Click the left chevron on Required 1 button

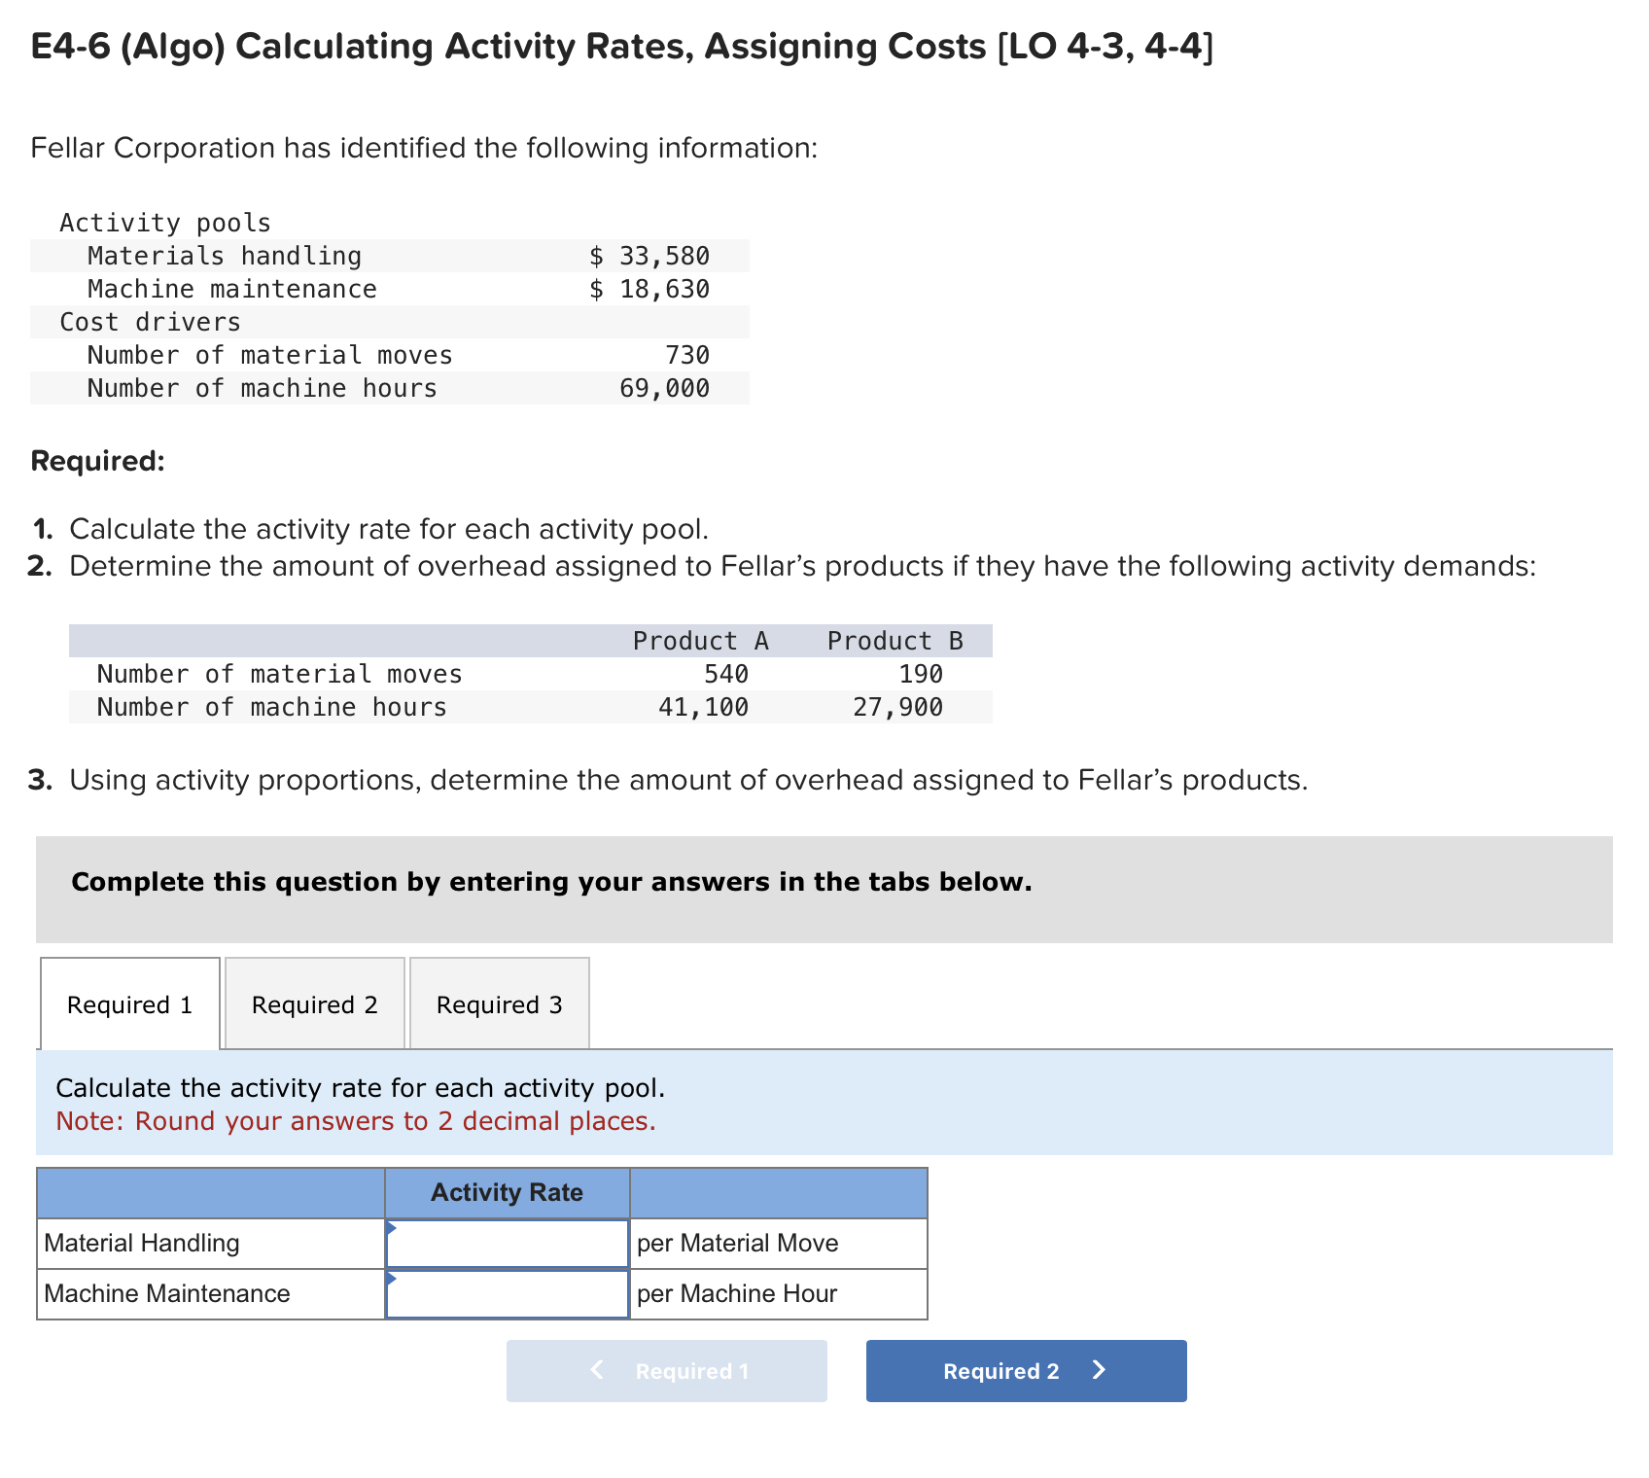(x=597, y=1371)
